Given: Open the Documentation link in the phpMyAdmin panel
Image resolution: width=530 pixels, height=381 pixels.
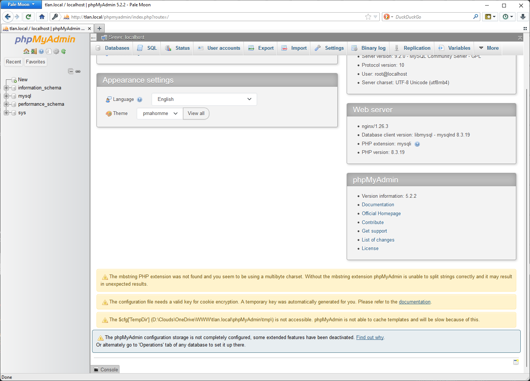Looking at the screenshot, I should pos(378,205).
